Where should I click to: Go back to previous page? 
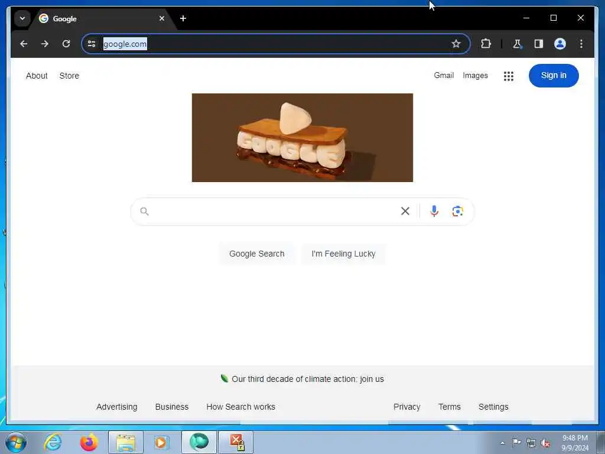[24, 44]
